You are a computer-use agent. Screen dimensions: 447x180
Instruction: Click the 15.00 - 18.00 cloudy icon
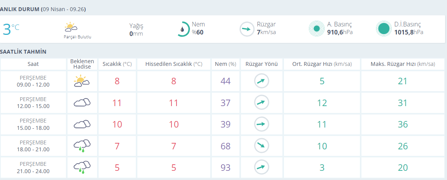point(82,124)
